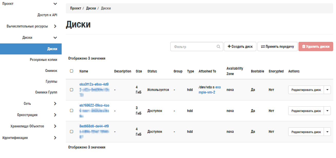Select checkbox for disk oba3f12a
336x158 pixels.
(72, 90)
